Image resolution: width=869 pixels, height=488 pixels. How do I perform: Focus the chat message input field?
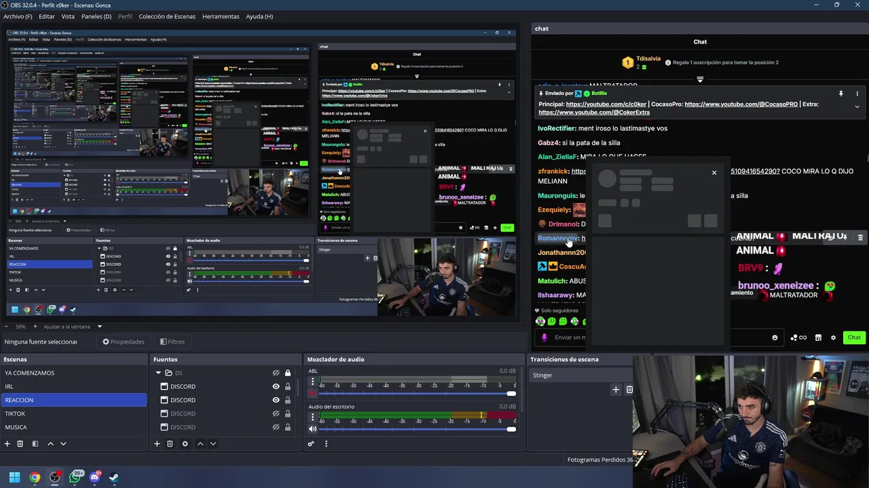[x=659, y=338]
